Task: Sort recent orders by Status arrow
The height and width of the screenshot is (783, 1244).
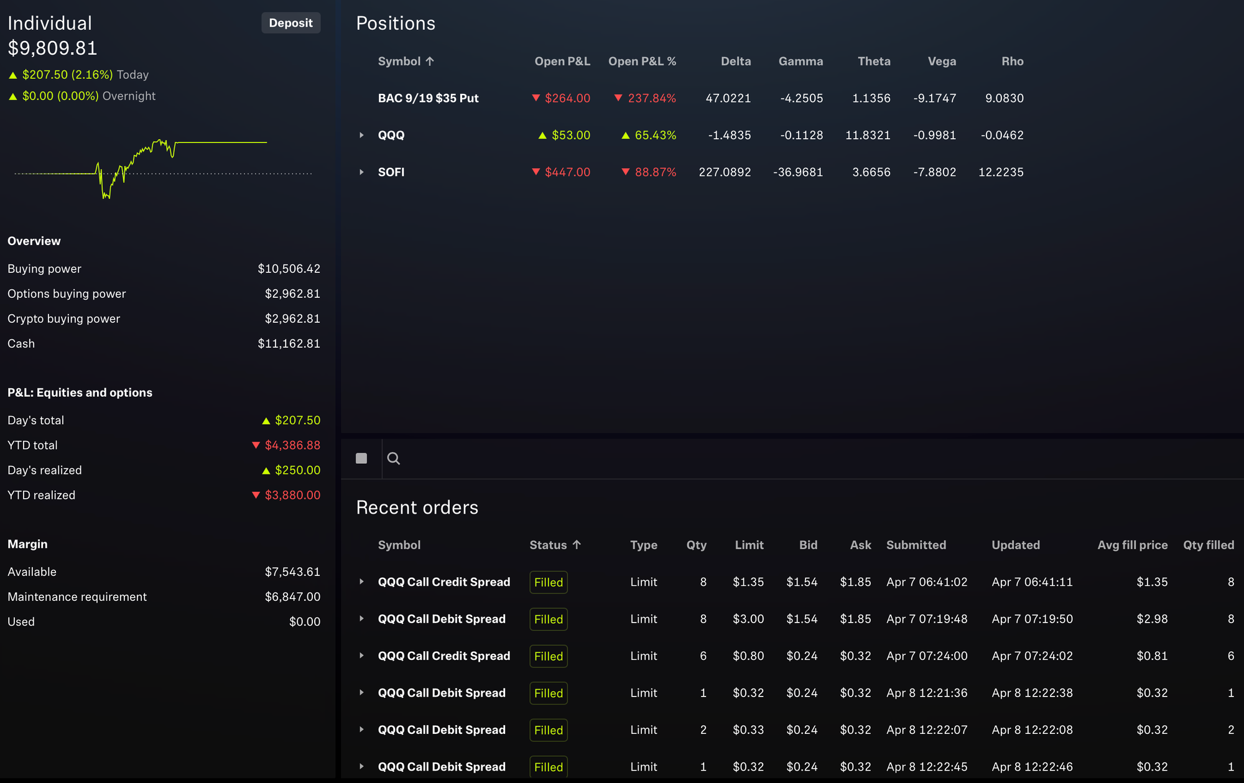Action: (577, 545)
